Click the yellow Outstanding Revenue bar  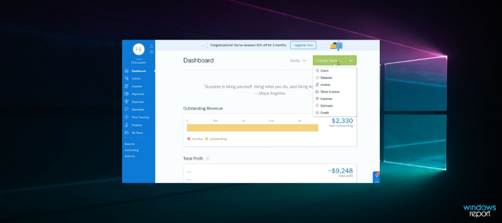coord(253,128)
